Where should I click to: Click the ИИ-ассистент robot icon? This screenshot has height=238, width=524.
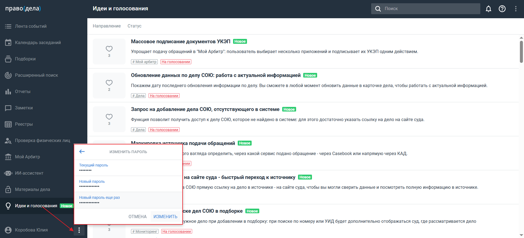8,173
